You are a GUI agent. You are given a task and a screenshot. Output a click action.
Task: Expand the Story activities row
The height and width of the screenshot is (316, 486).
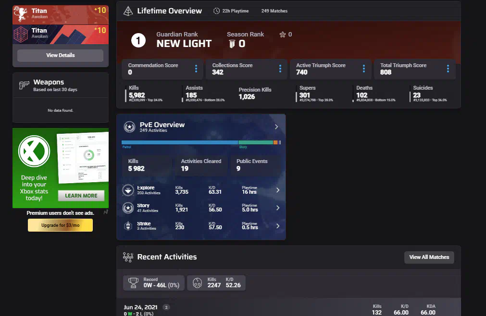click(278, 208)
